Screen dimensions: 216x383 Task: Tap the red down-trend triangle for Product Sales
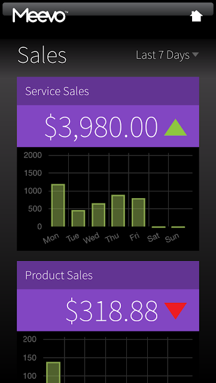pos(175,311)
